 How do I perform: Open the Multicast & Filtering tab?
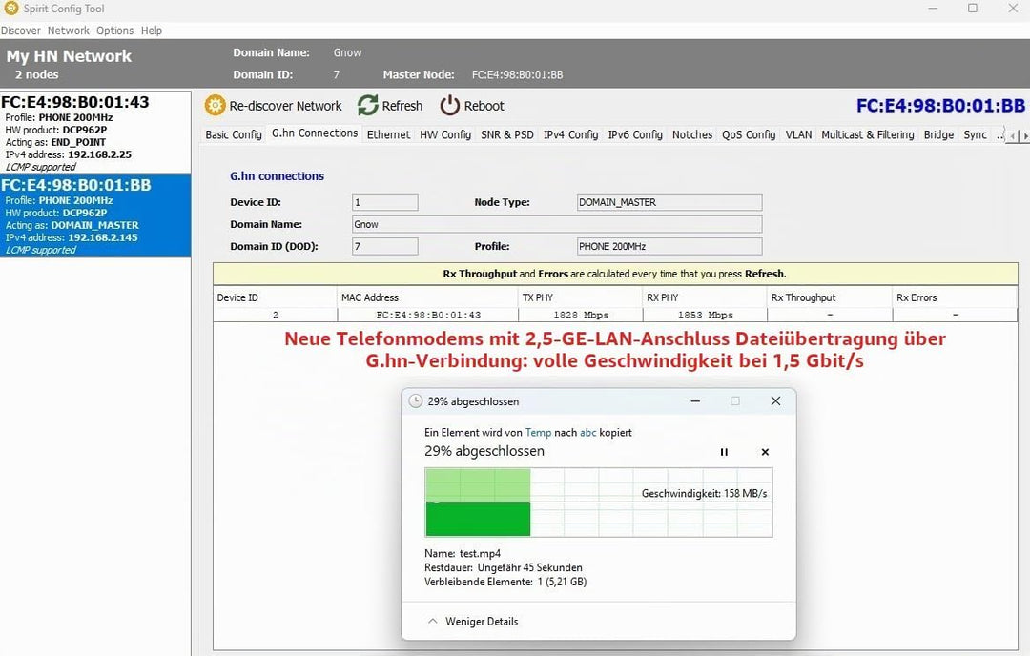pos(868,134)
